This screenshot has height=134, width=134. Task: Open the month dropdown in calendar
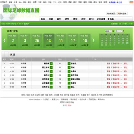(119, 31)
